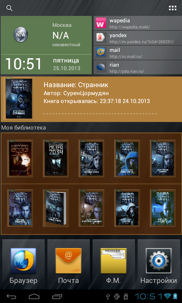
Task: Open the Питер book cover
Action: [127, 208]
